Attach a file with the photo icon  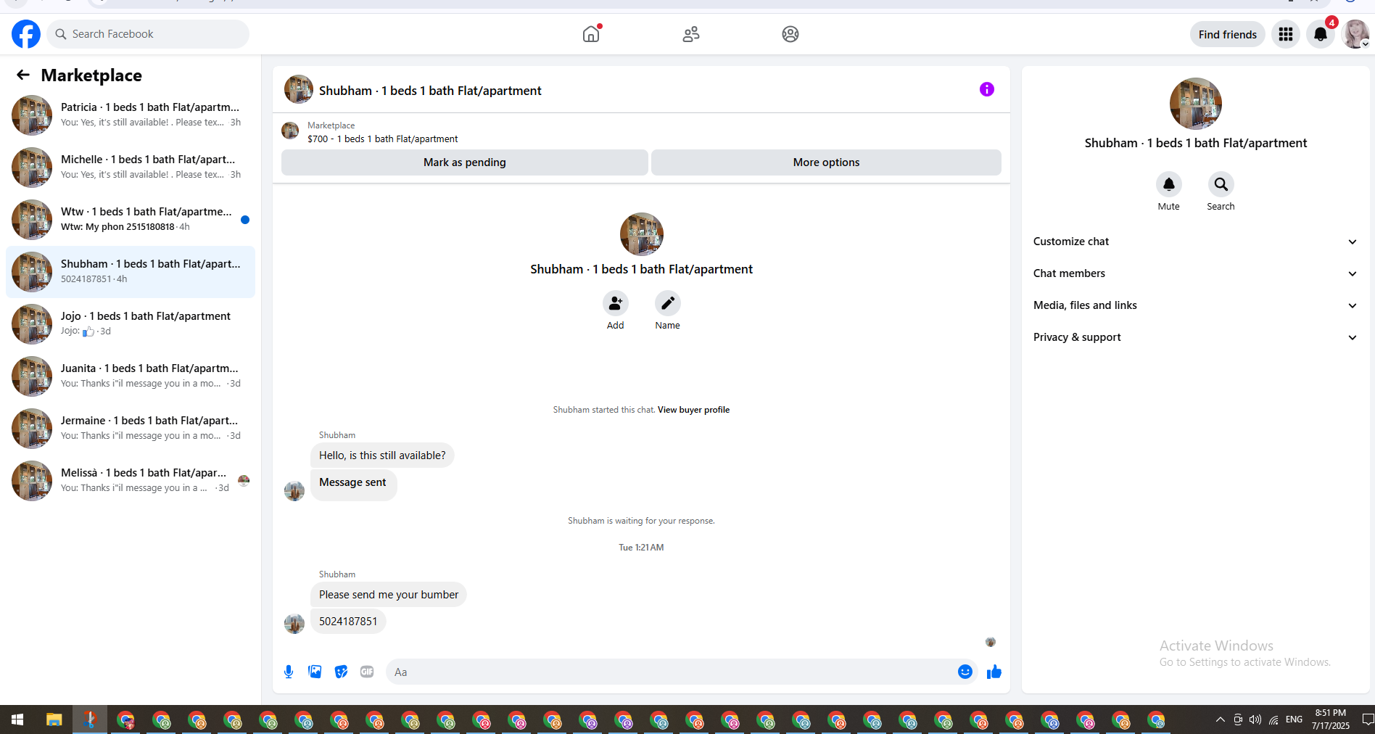click(315, 672)
